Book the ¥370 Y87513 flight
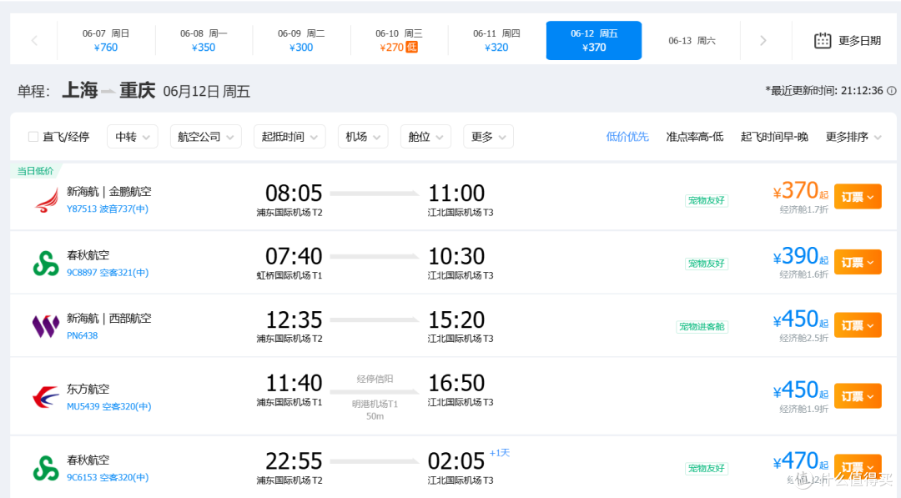Image resolution: width=901 pixels, height=498 pixels. point(858,197)
